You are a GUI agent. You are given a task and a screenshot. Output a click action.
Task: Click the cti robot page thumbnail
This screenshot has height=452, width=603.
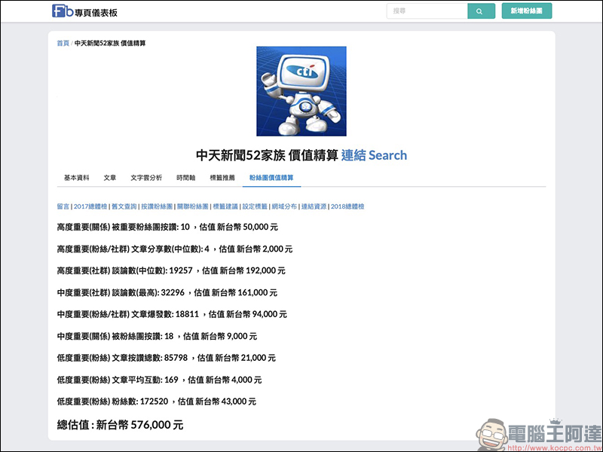[x=301, y=91]
